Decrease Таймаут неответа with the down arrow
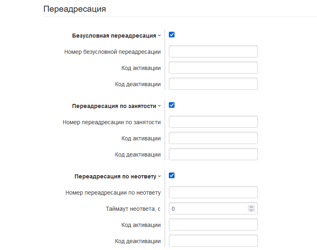The height and width of the screenshot is (250, 317). pyautogui.click(x=251, y=211)
